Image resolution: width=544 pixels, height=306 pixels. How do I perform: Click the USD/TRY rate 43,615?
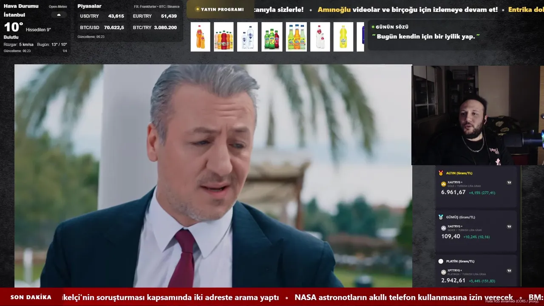116,16
